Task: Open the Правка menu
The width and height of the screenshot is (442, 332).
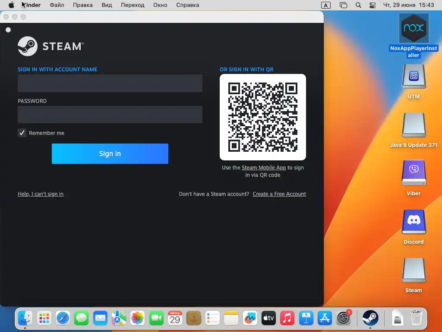Action: (82, 5)
